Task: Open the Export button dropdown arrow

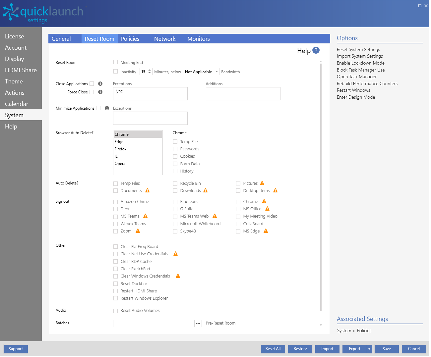Action: point(369,349)
